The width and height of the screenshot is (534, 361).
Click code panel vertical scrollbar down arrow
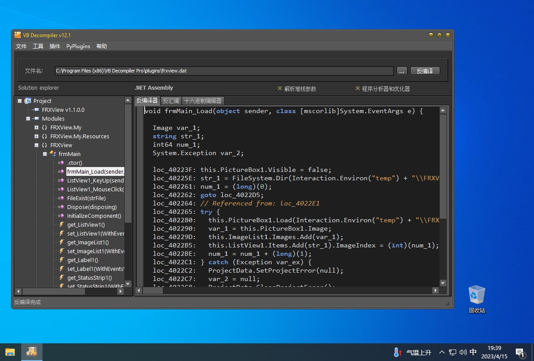coord(443,283)
